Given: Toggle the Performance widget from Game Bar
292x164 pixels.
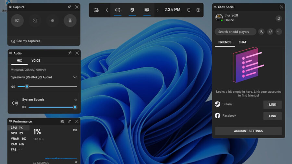Looking at the screenshot, I should (x=147, y=10).
